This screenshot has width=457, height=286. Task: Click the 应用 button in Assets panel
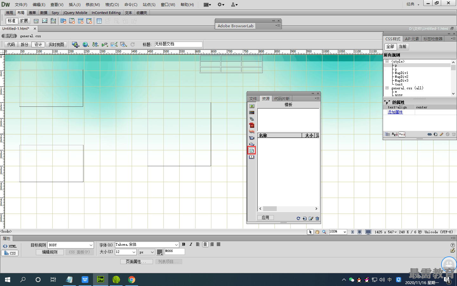266,218
